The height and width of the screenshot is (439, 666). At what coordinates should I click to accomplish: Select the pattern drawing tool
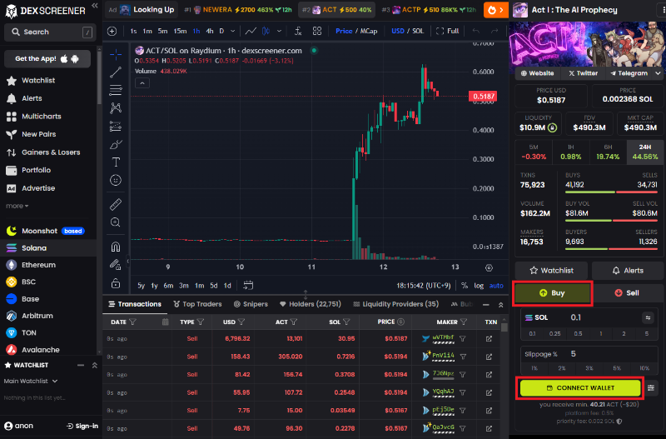point(116,108)
